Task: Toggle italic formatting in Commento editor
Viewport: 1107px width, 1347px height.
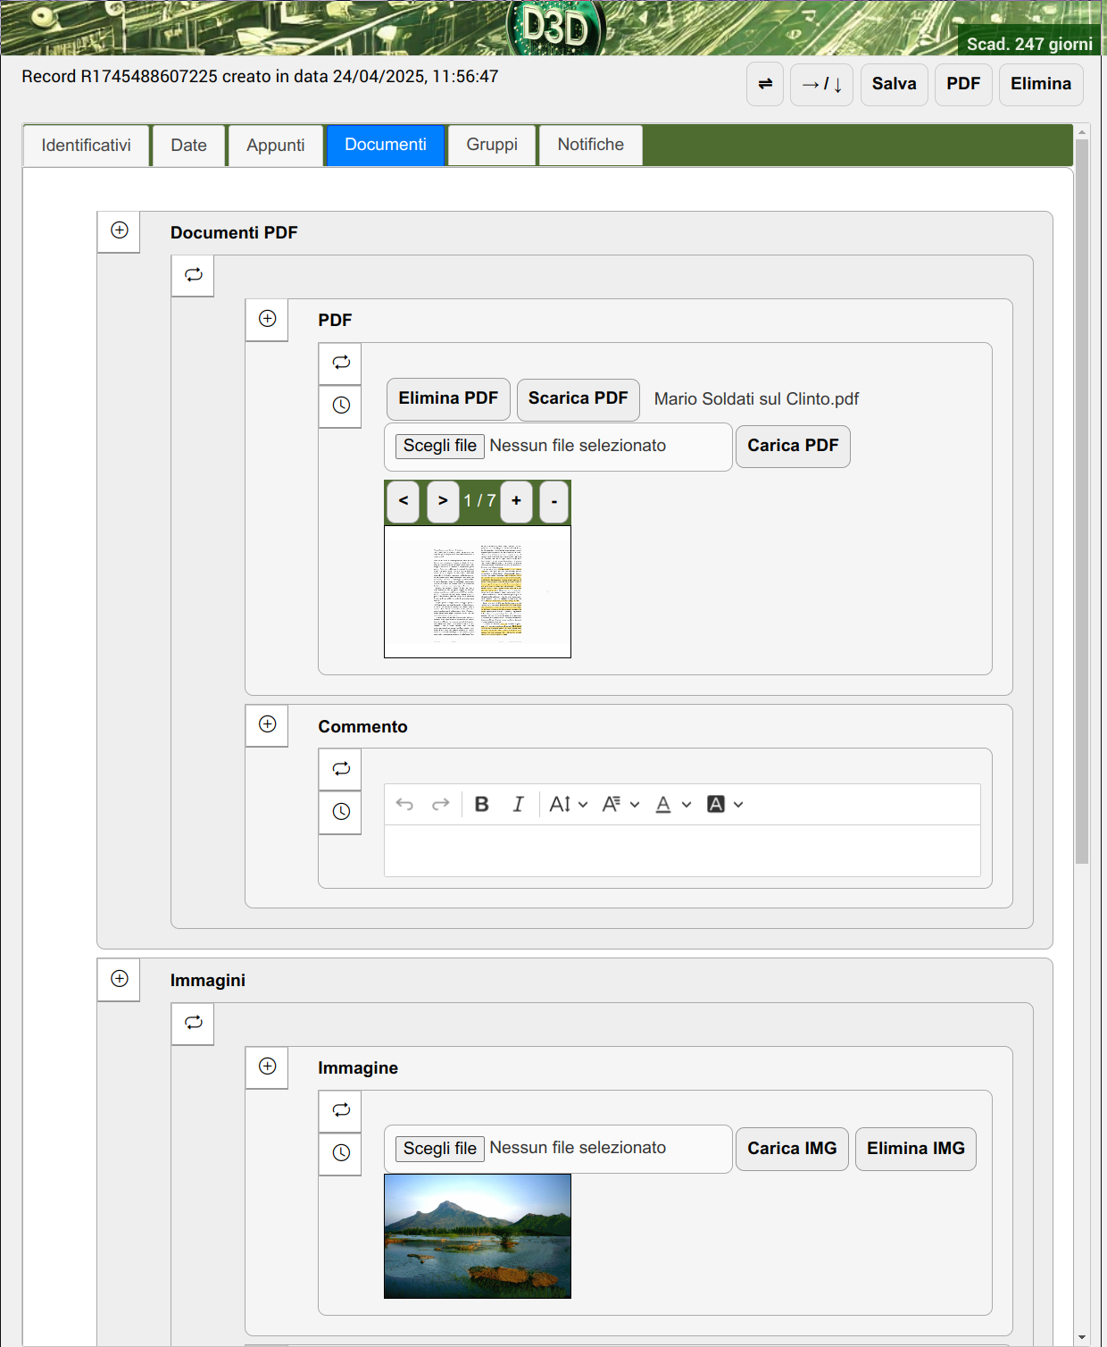Action: pyautogui.click(x=518, y=805)
